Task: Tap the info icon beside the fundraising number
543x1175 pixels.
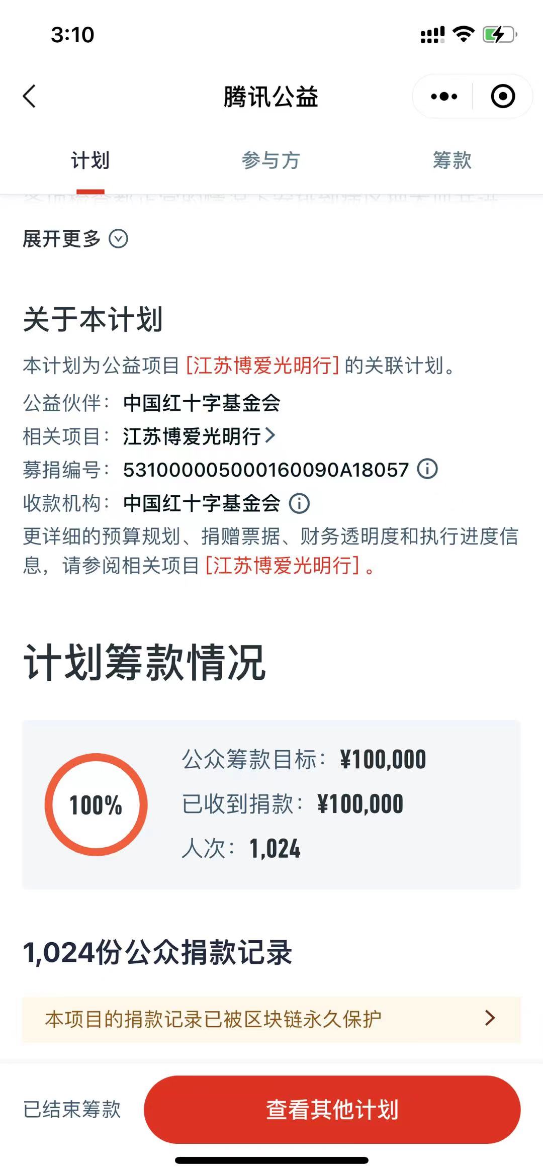Action: pos(427,469)
